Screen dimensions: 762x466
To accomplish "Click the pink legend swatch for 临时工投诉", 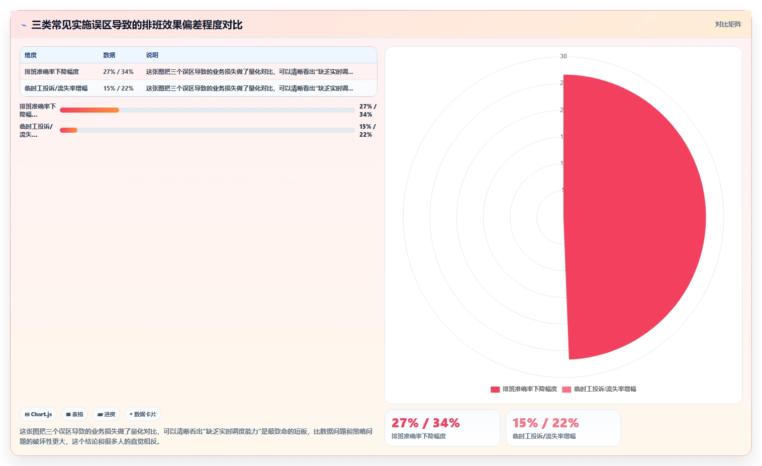I will pyautogui.click(x=566, y=389).
